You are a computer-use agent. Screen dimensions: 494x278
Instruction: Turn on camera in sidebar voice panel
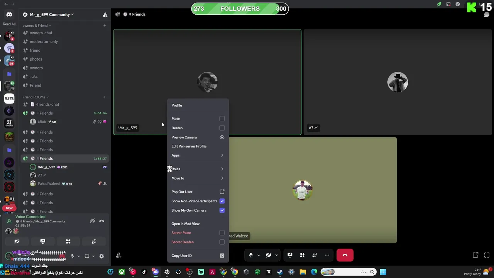click(17, 241)
